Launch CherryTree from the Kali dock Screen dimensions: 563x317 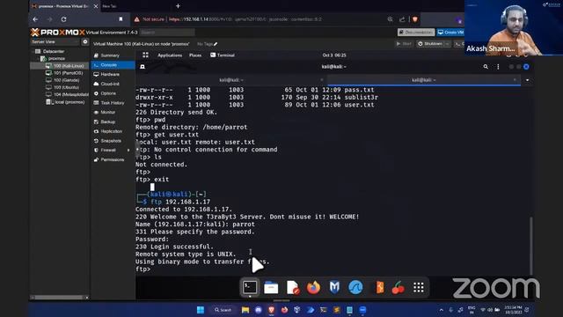(398, 288)
